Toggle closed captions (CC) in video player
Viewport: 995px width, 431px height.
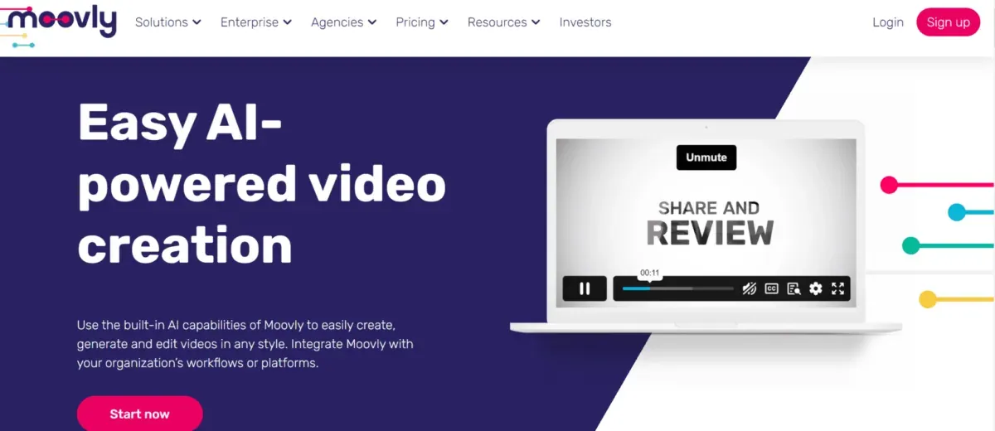pos(771,288)
